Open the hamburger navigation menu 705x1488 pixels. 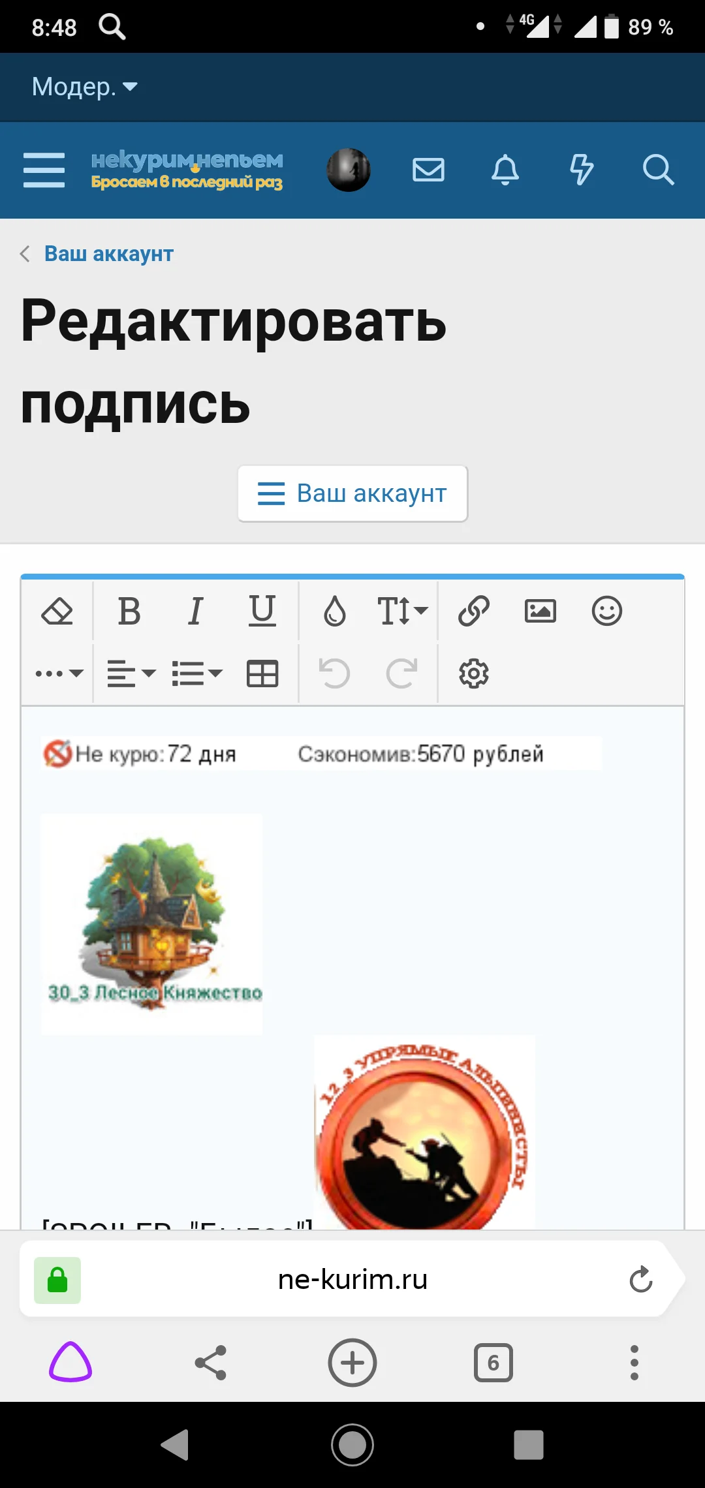click(x=44, y=170)
